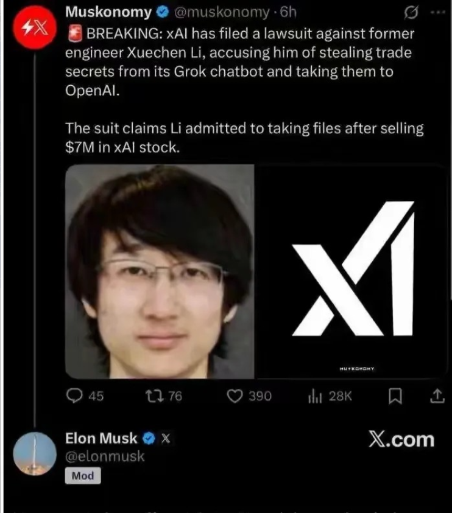Click the Muskonomy display name

coord(108,12)
